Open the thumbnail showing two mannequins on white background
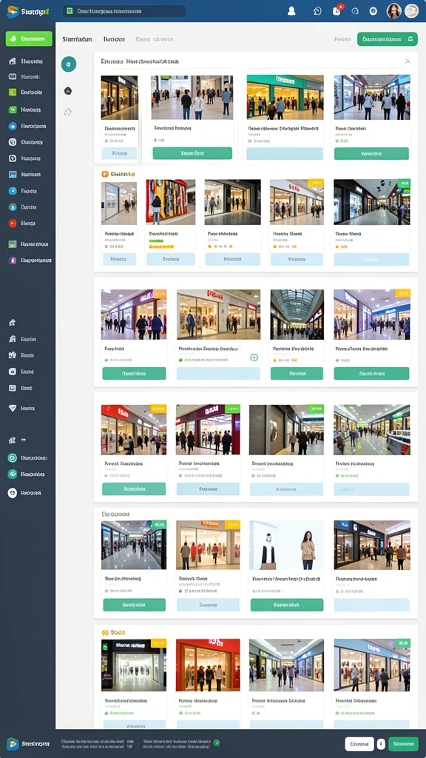The image size is (426, 758). click(286, 546)
